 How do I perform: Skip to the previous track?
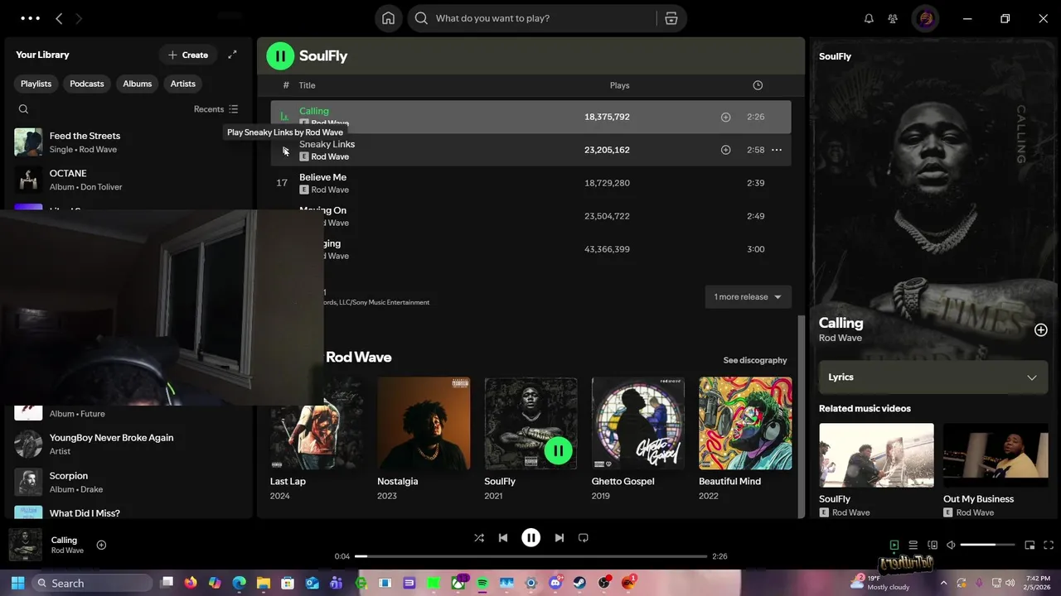point(503,537)
